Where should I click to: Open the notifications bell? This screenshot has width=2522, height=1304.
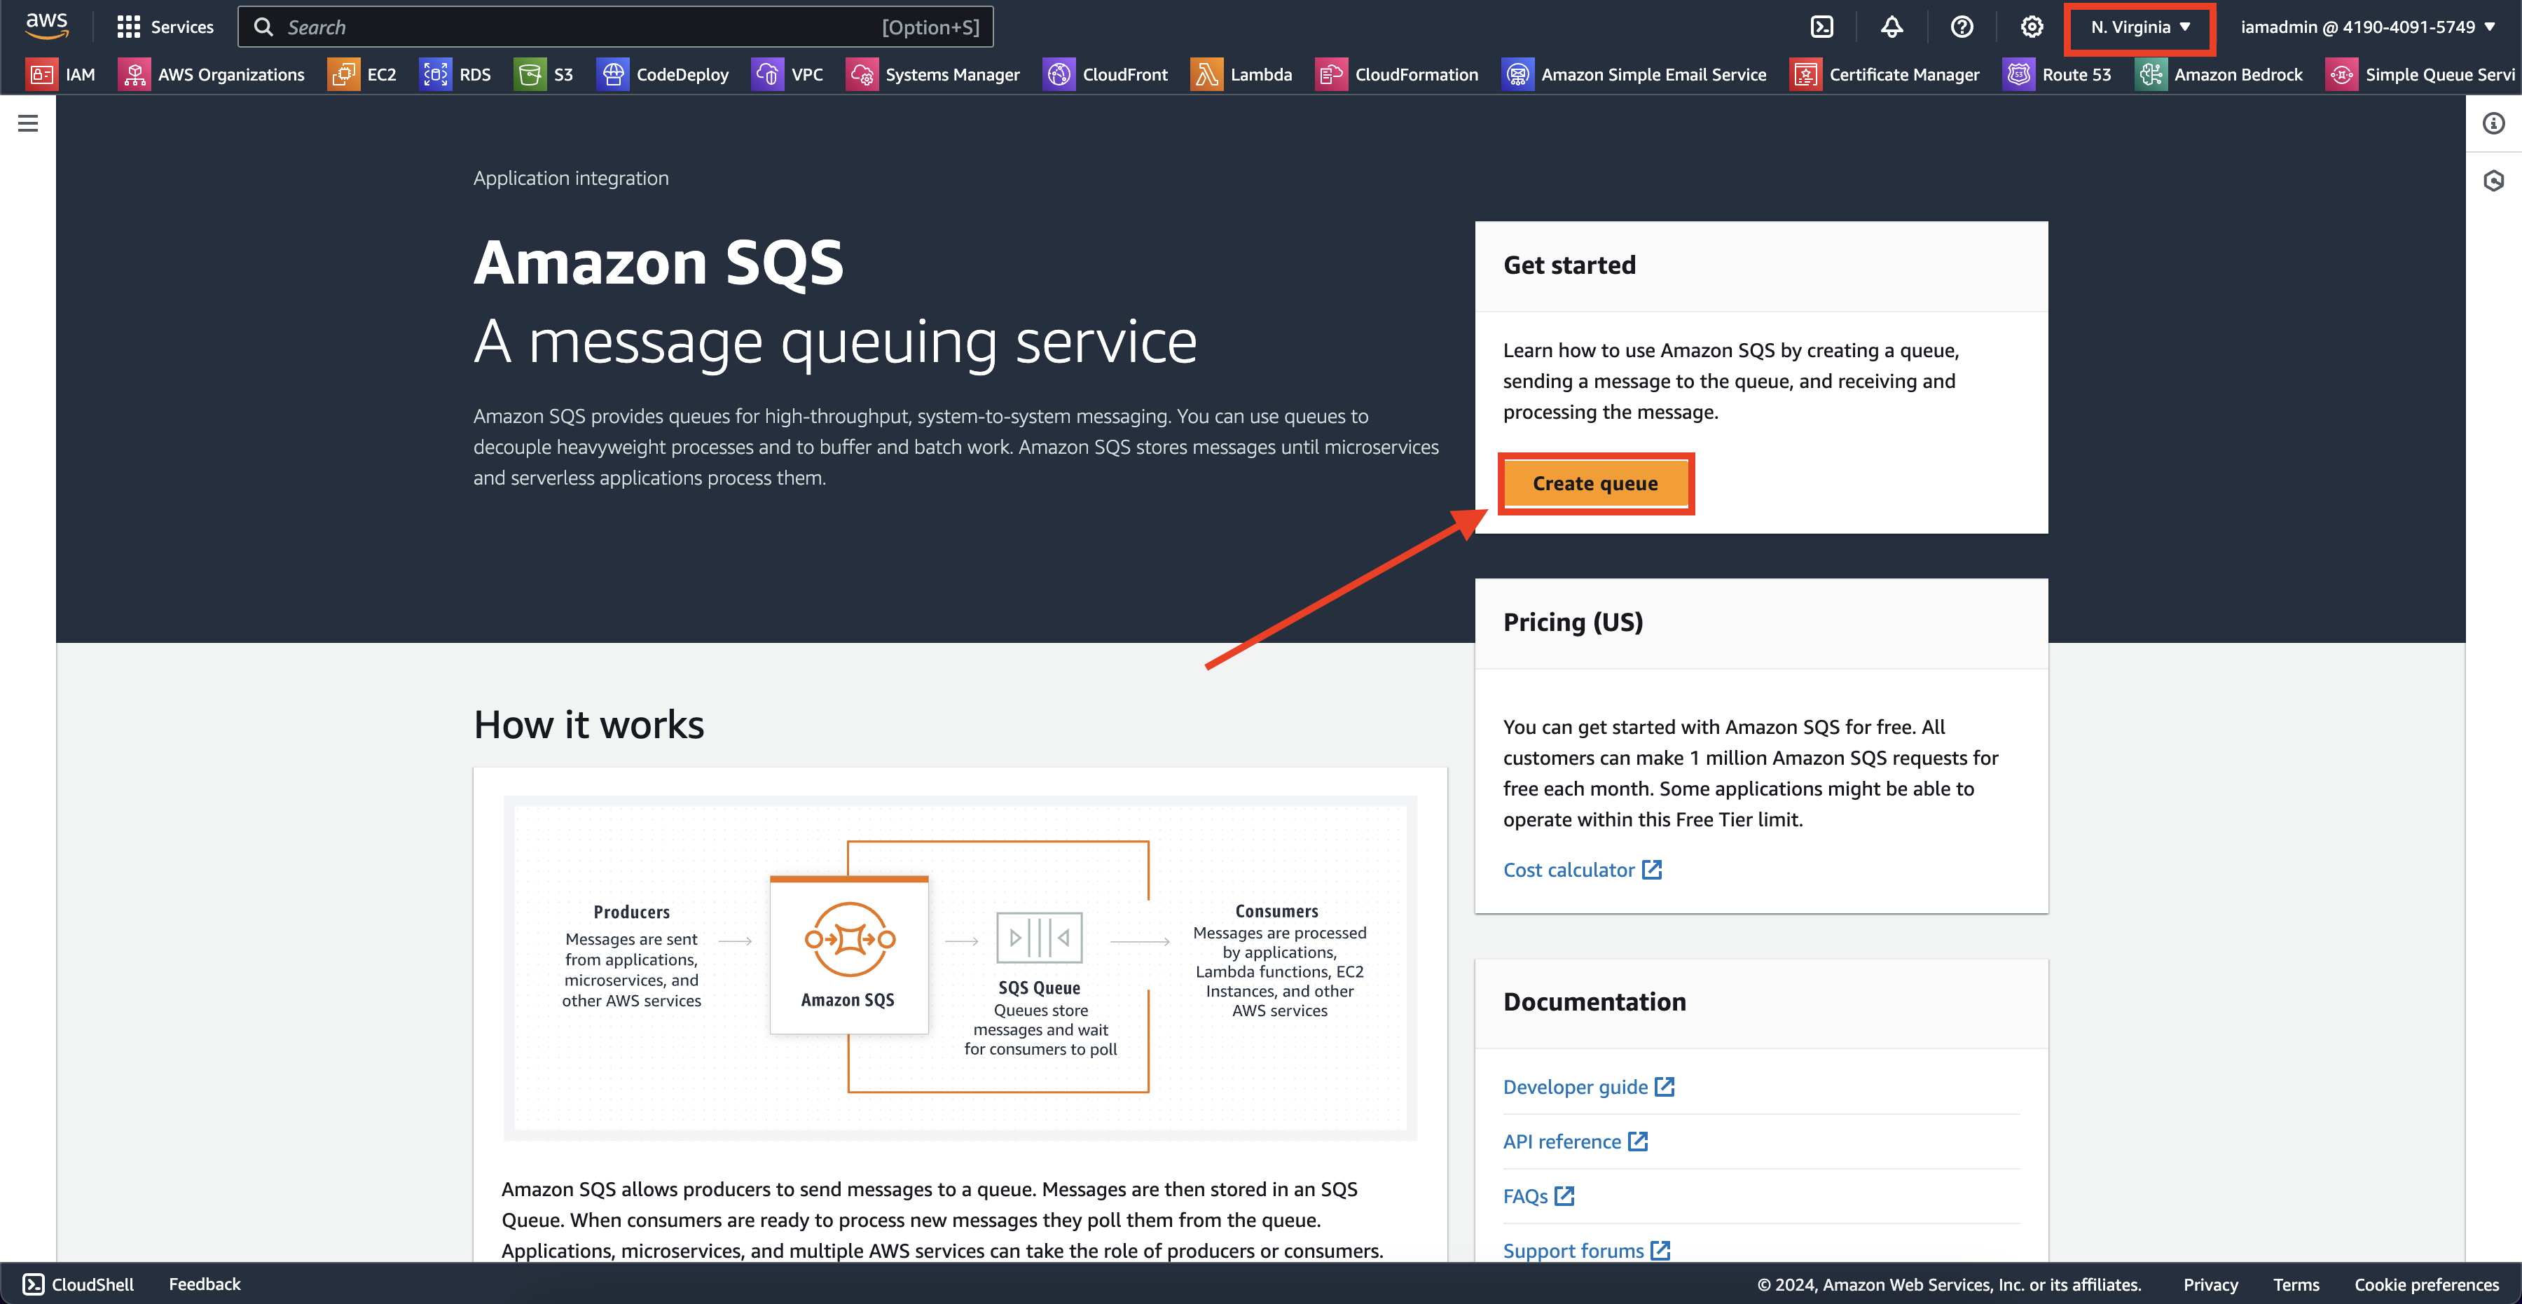click(x=1892, y=27)
